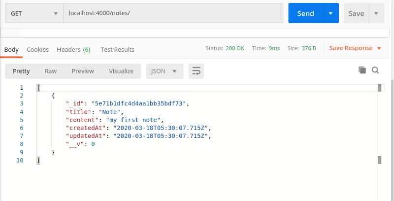Select the Body response tab
The width and height of the screenshot is (394, 201).
11,49
